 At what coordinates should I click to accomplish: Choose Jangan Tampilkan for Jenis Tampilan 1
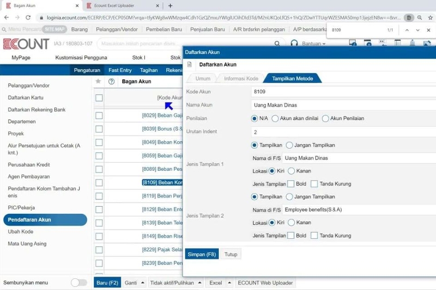[289, 145]
